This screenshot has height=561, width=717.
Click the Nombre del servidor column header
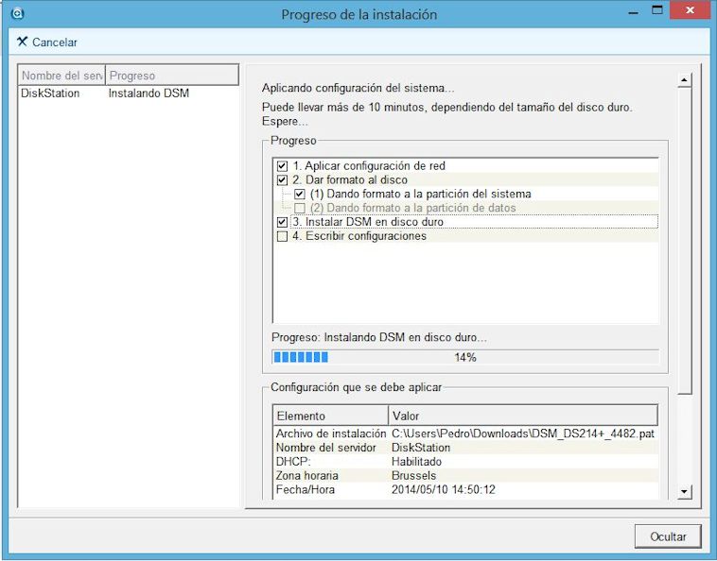click(61, 76)
